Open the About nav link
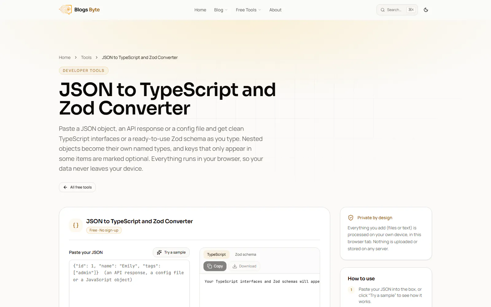Image resolution: width=491 pixels, height=307 pixels. (x=275, y=10)
